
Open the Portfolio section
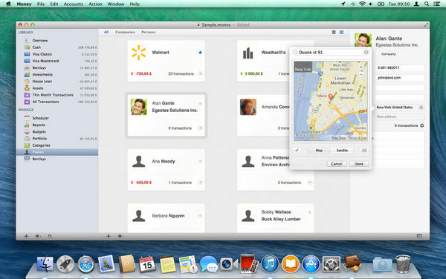coord(39,139)
